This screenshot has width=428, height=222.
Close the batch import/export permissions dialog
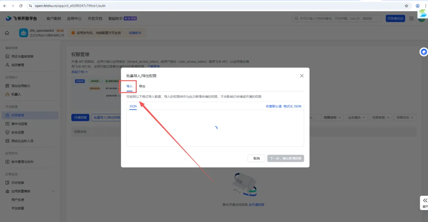point(302,76)
